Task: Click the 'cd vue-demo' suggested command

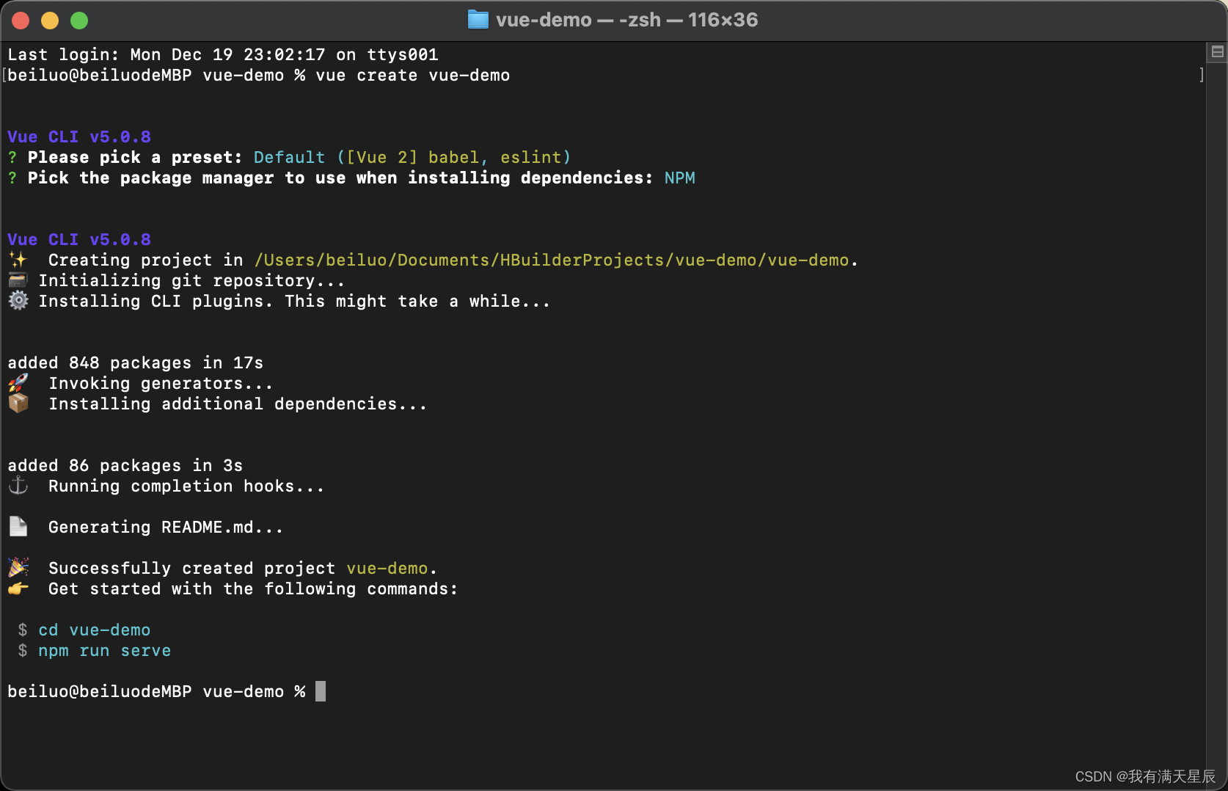Action: click(x=94, y=630)
